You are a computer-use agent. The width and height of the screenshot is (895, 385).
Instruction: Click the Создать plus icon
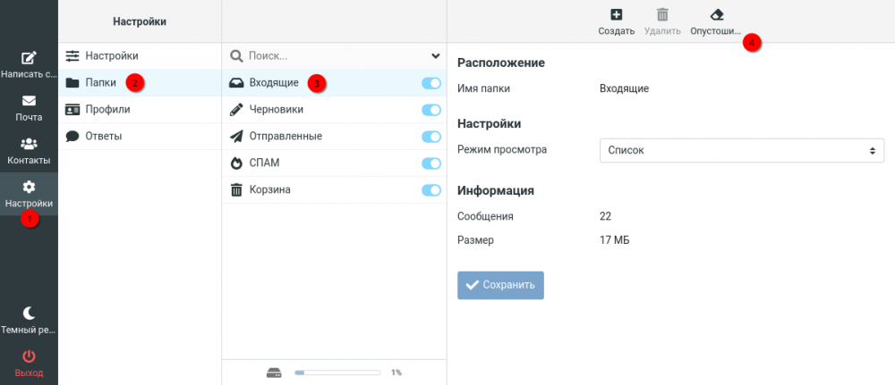coord(616,14)
